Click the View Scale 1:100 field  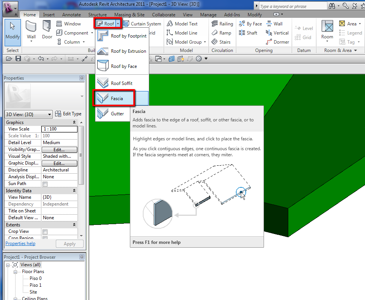point(59,129)
